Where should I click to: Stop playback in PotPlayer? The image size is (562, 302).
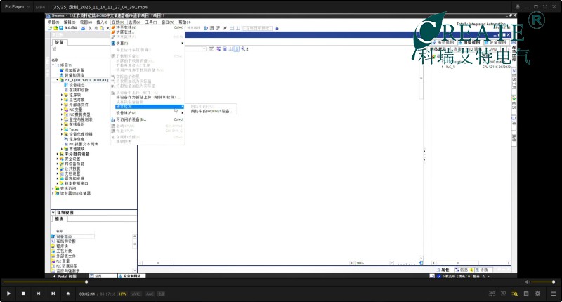tap(23, 294)
